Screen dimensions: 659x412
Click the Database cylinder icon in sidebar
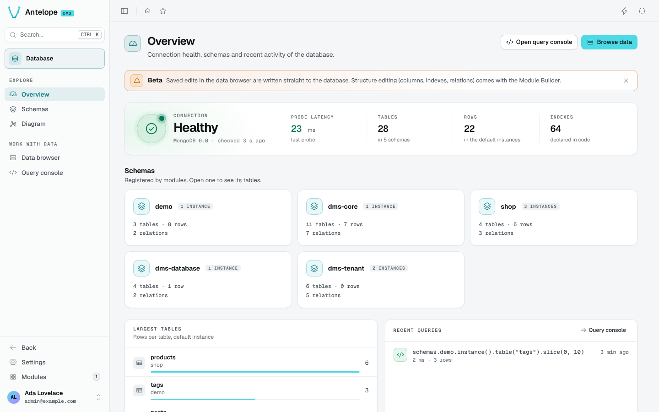coord(15,59)
